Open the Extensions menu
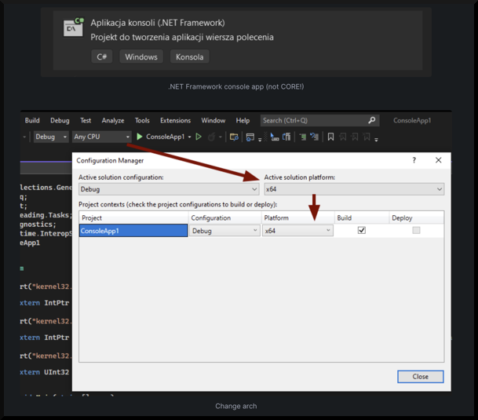This screenshot has width=478, height=420. pos(175,120)
